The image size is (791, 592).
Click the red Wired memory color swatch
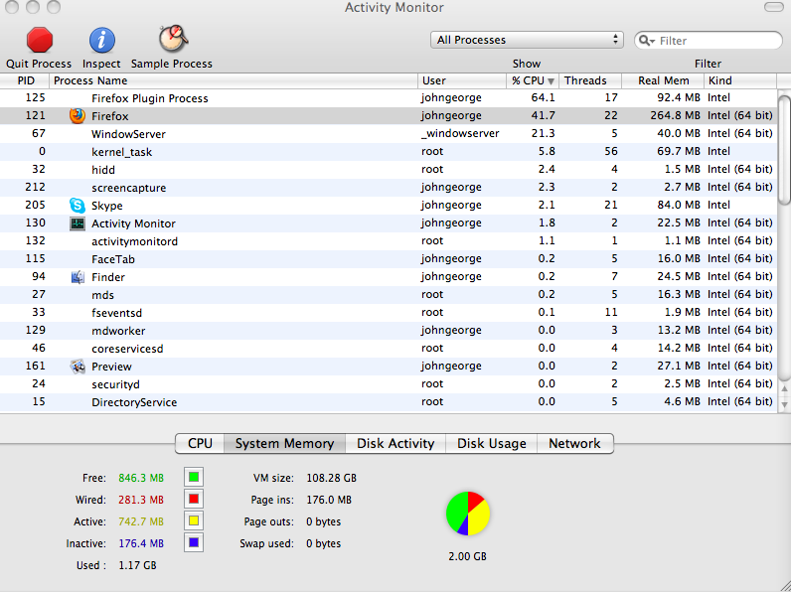pos(194,500)
